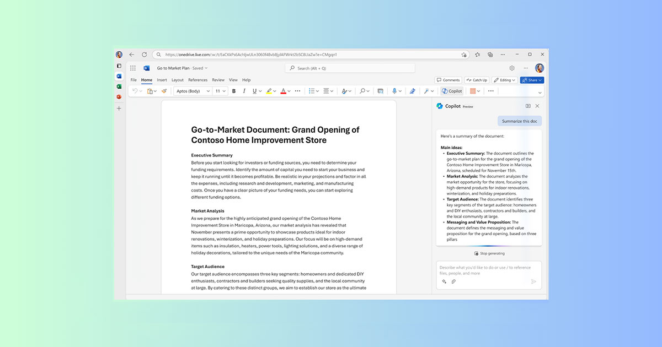The height and width of the screenshot is (347, 662).
Task: Open the underline style dropdown arrow
Action: coord(260,91)
